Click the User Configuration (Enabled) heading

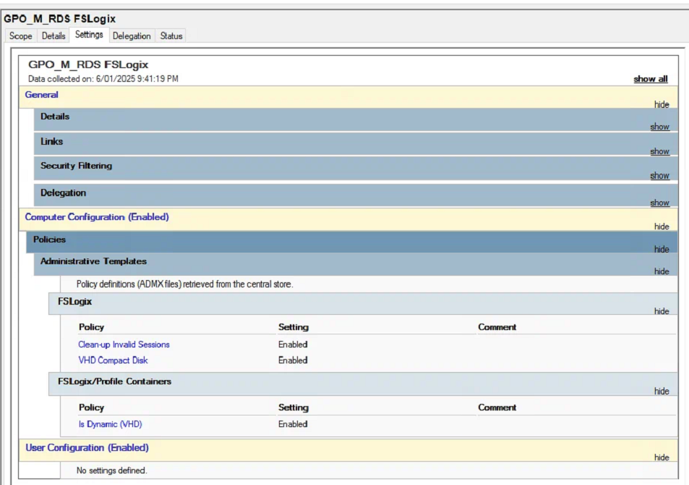point(87,447)
